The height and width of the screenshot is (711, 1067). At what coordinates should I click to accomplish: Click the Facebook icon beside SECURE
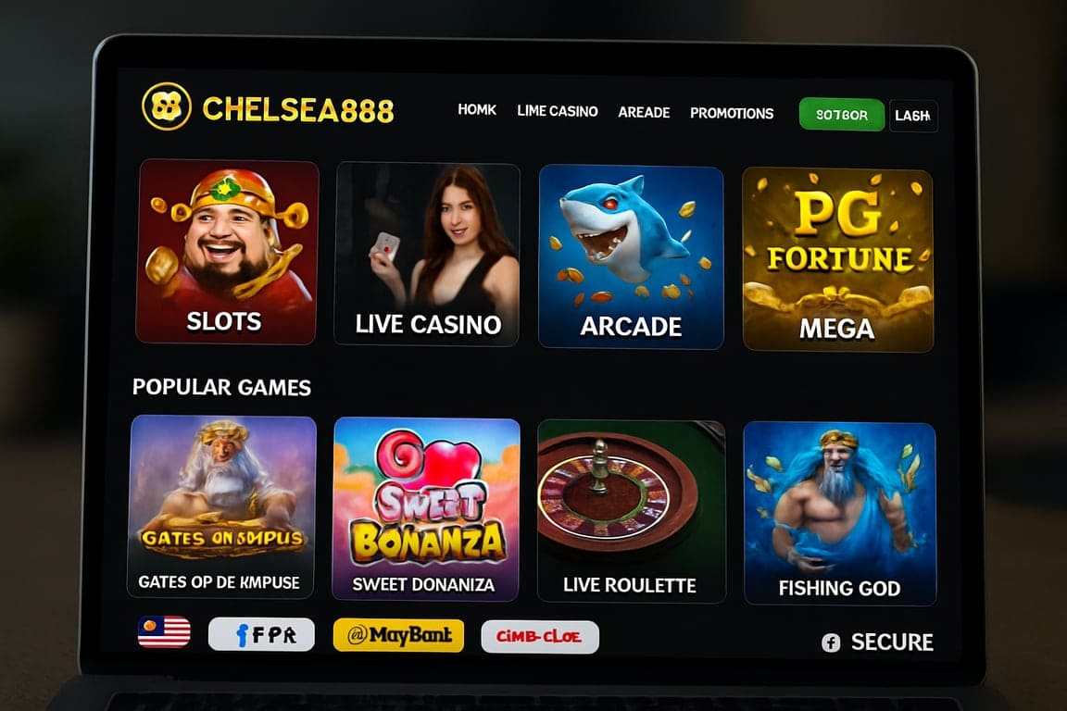[x=831, y=642]
